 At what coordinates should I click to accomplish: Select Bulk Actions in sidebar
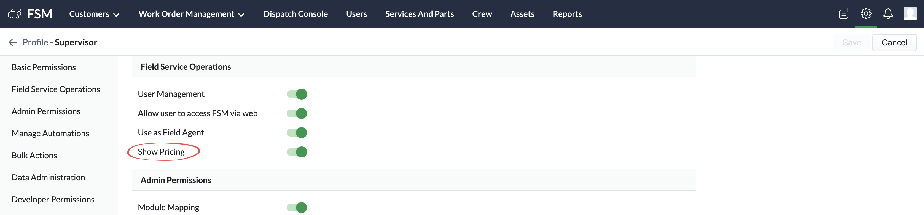(x=34, y=156)
